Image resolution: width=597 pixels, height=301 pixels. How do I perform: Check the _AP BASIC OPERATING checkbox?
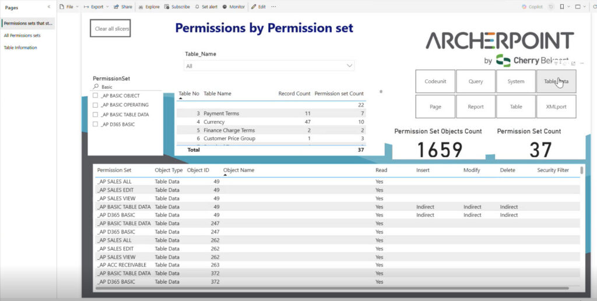point(96,105)
